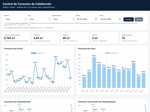Click the '0 m³' Mínimo value
The width and height of the screenshot is (150, 112).
point(95,38)
